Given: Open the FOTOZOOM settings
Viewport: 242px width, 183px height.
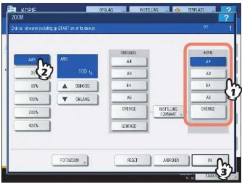Looking at the screenshot, I should tap(70, 160).
